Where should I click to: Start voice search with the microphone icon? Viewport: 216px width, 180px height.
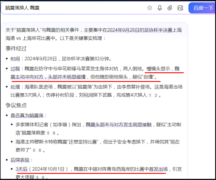160,8
